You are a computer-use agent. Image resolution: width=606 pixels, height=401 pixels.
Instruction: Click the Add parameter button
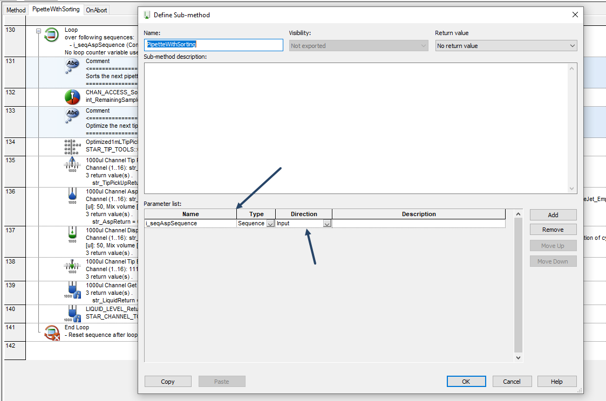point(553,215)
